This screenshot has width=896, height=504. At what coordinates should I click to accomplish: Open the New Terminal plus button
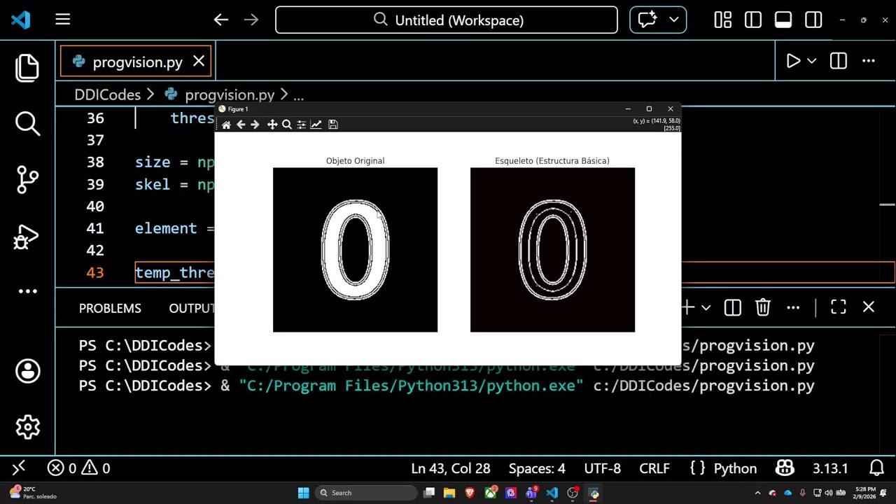click(x=689, y=307)
